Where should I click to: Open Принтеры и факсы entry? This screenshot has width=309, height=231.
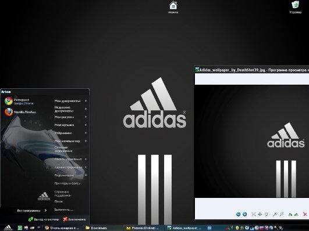coord(67,183)
